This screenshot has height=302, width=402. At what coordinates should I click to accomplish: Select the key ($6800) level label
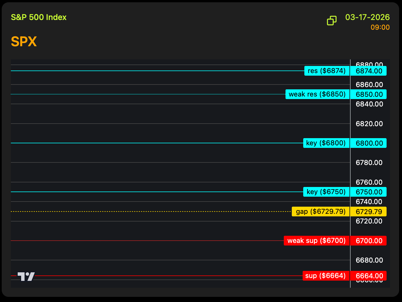tap(326, 143)
